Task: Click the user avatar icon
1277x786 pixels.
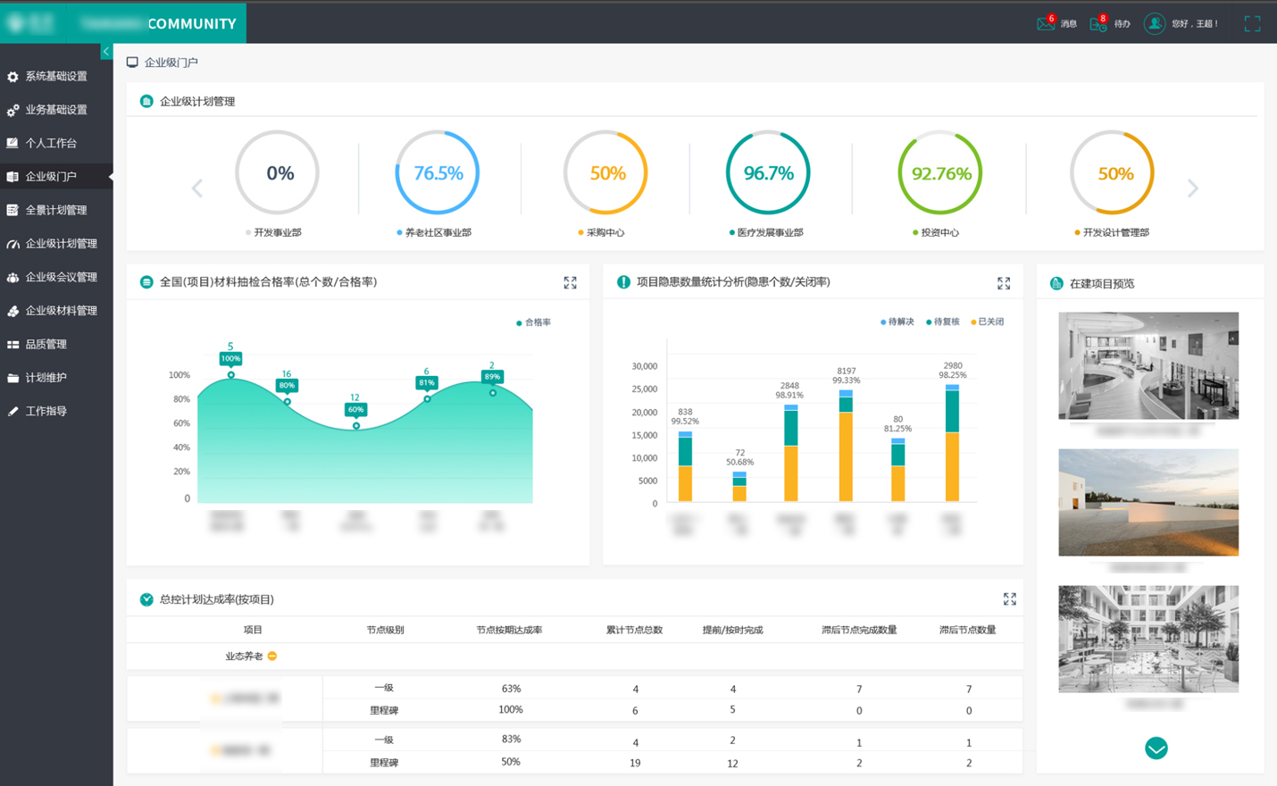Action: point(1154,24)
